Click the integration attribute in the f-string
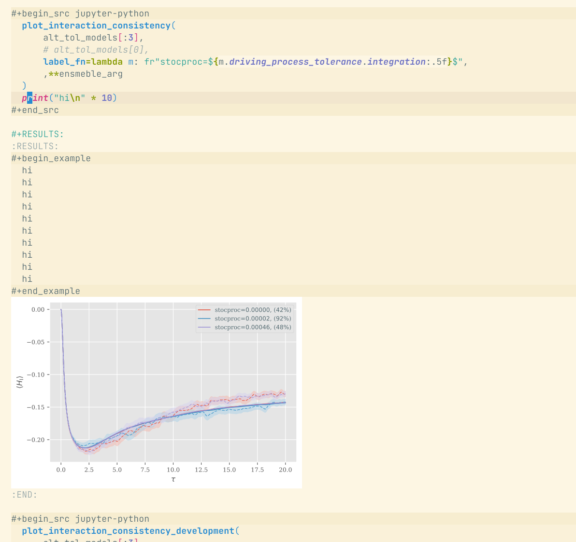 (396, 62)
